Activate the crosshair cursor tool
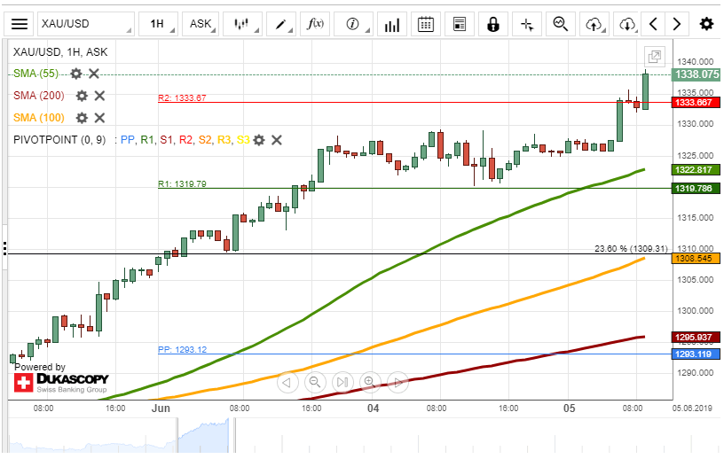Viewport: 724px width, 459px height. pyautogui.click(x=527, y=24)
